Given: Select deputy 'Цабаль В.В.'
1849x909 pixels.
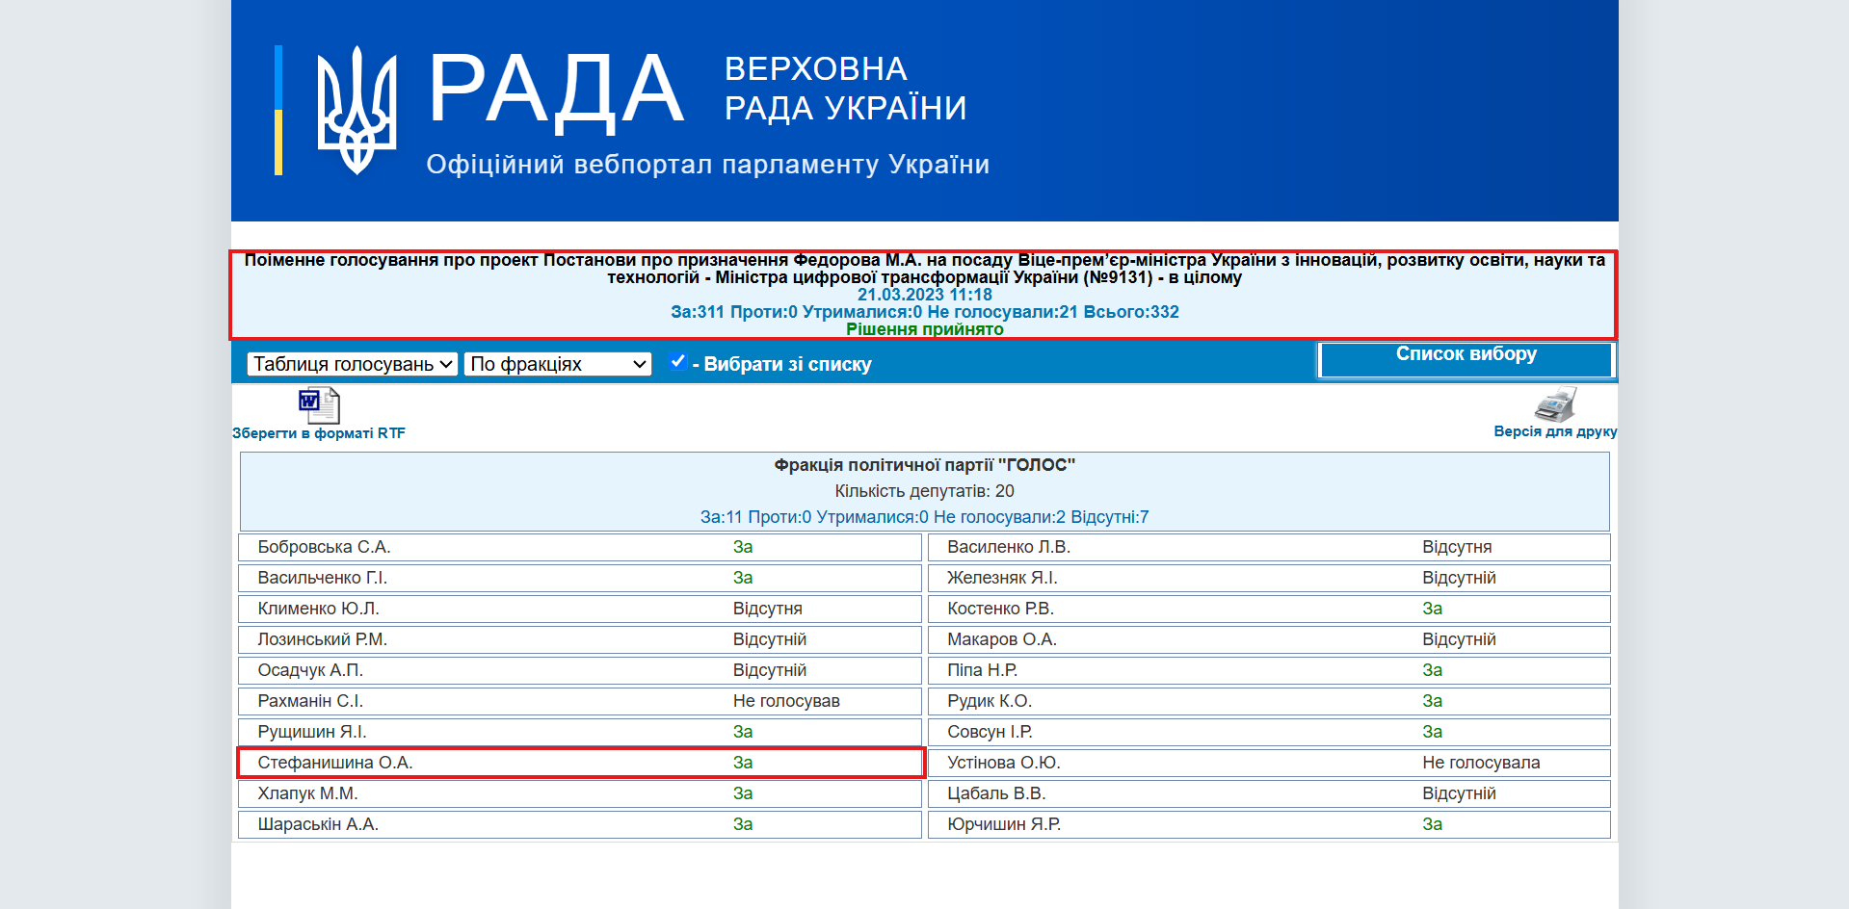Looking at the screenshot, I should click(x=996, y=793).
